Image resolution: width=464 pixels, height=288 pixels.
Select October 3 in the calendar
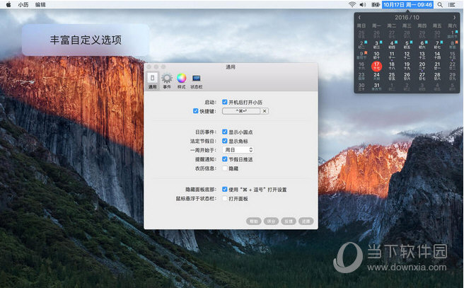point(376,45)
